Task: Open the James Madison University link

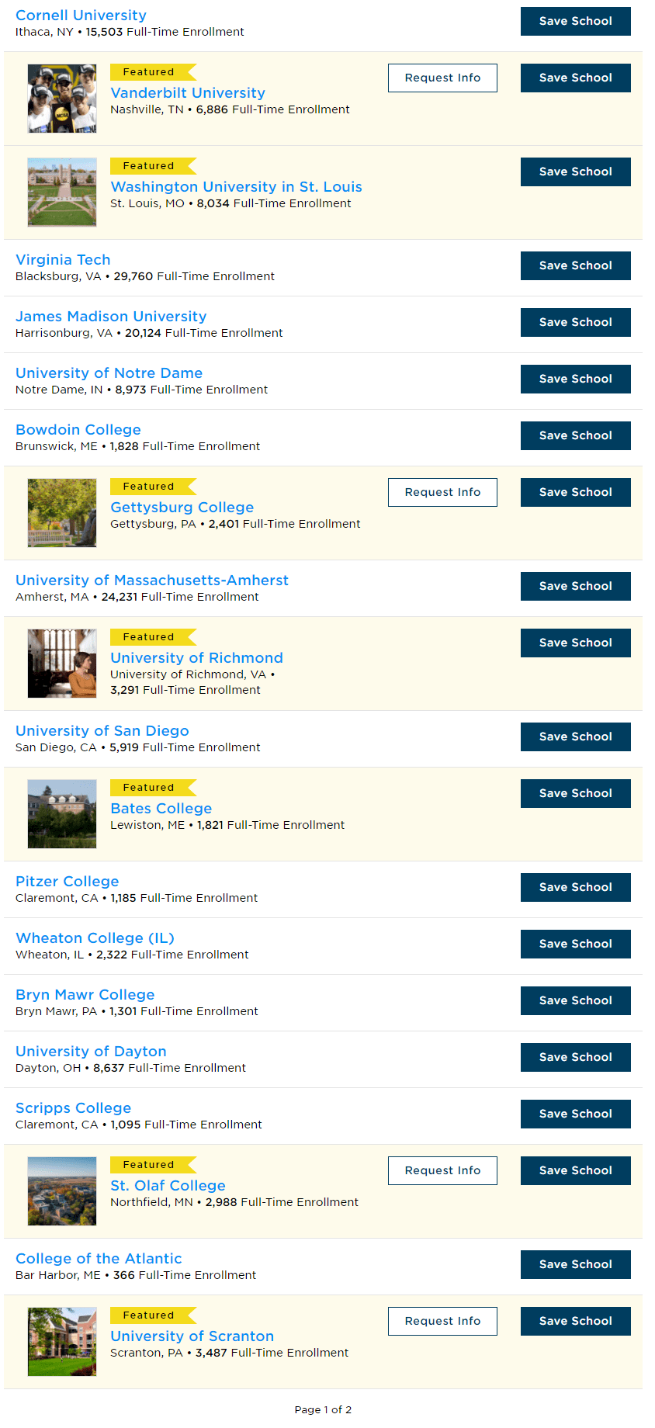Action: tap(111, 317)
